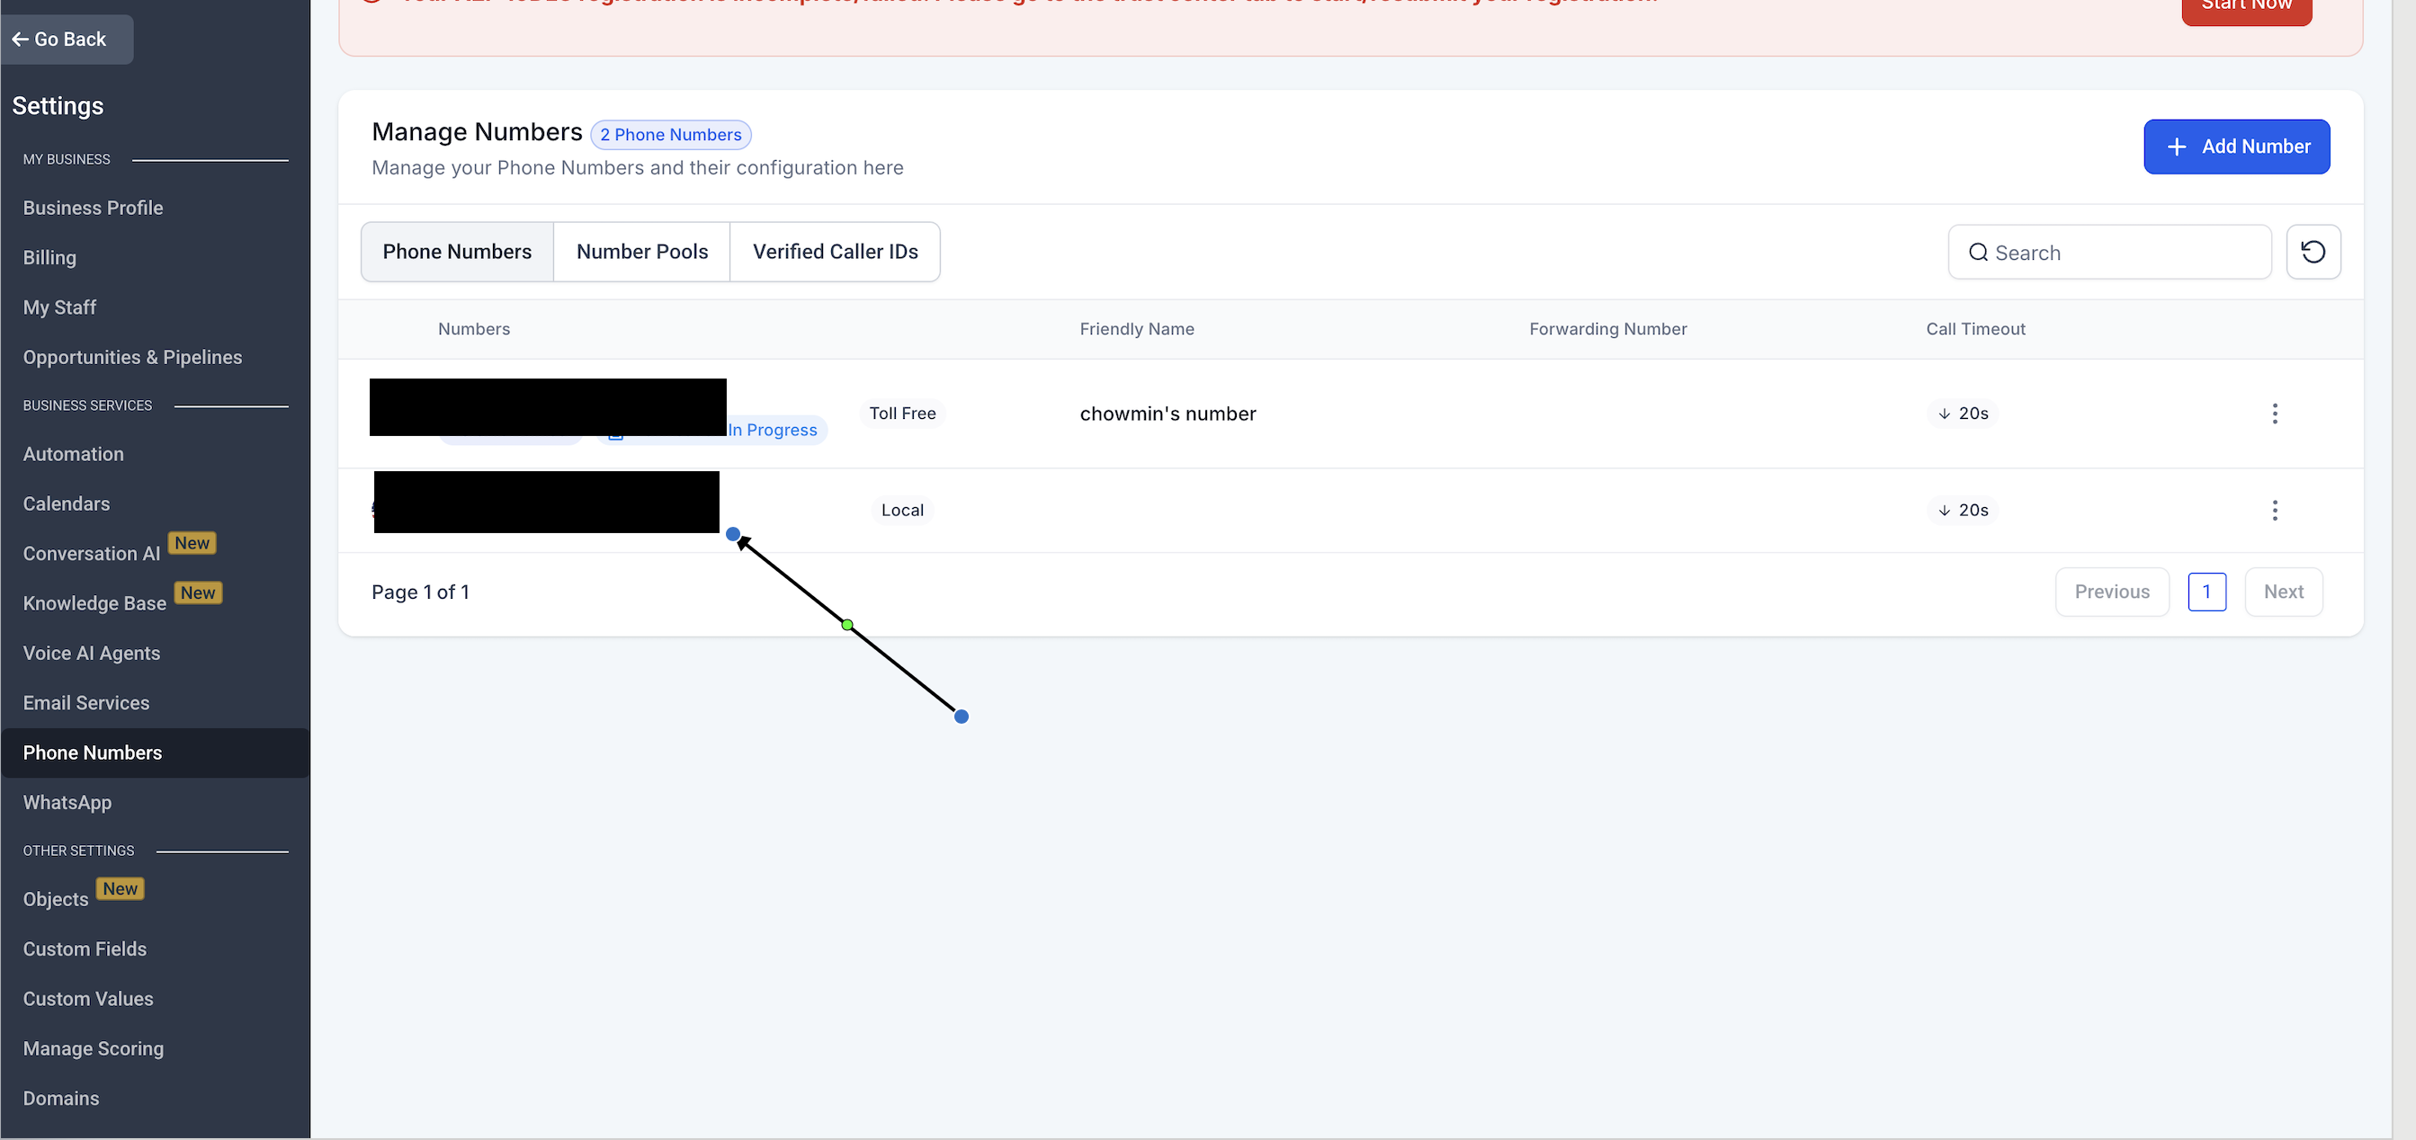Open Business Profile settings
The height and width of the screenshot is (1140, 2416).
point(93,208)
